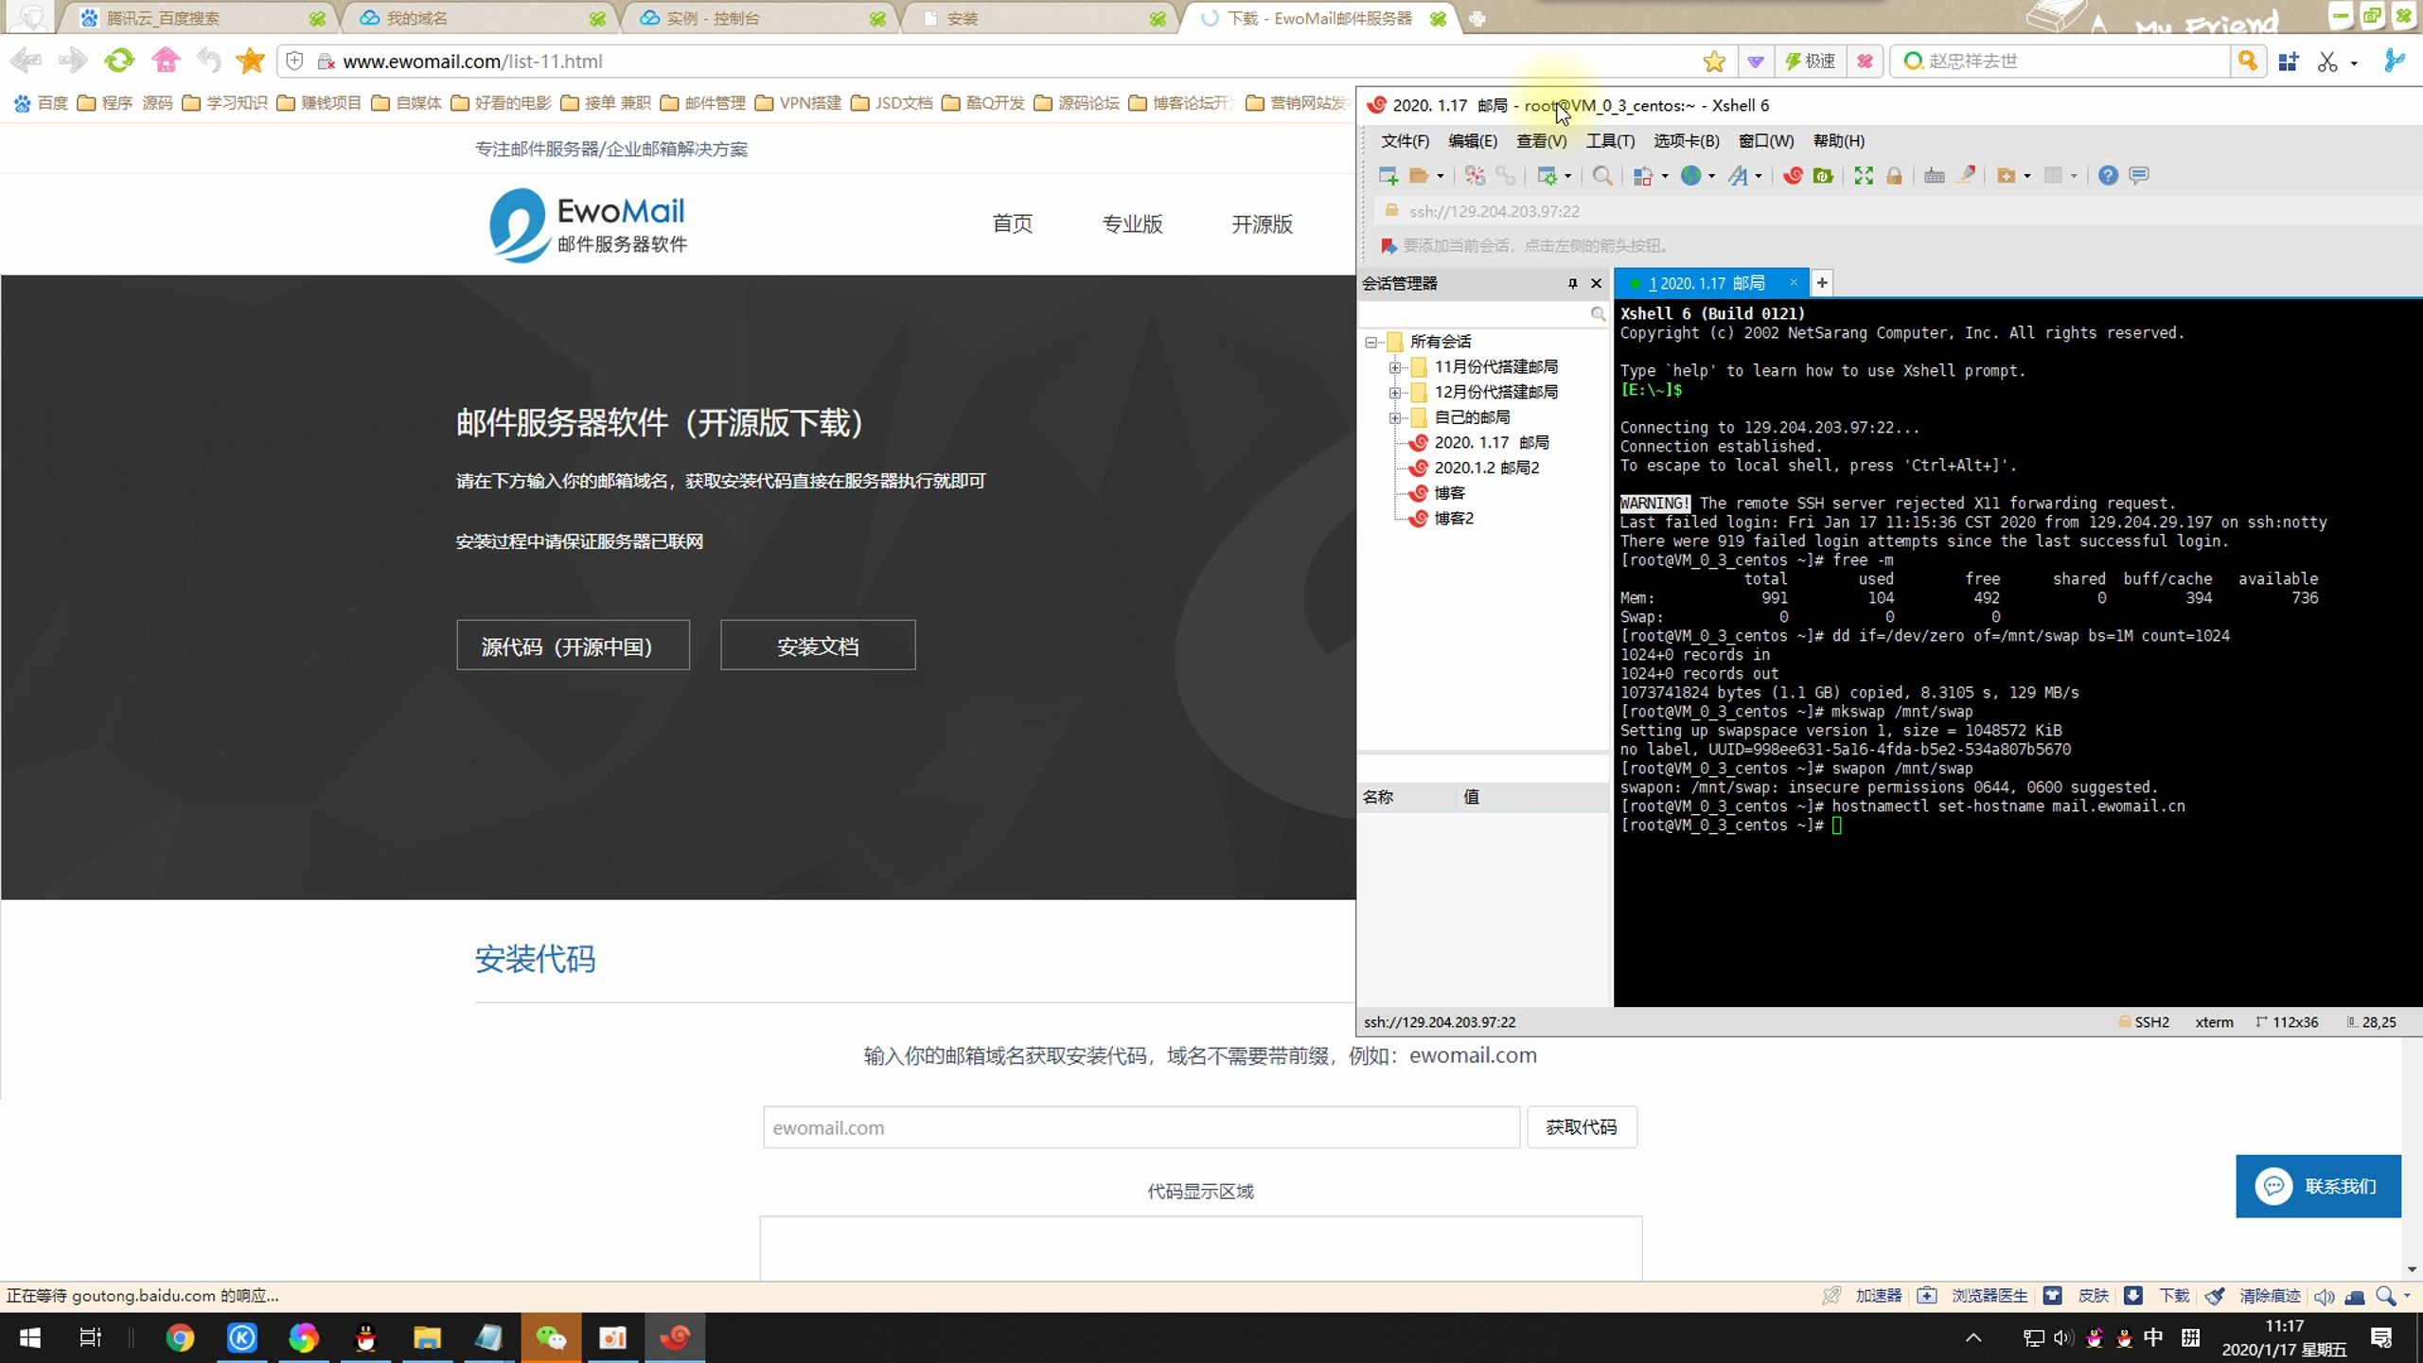Click the search icon in session manager
2423x1363 pixels.
point(1598,314)
